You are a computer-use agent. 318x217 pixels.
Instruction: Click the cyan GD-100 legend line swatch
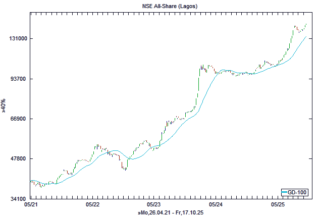(x=285, y=193)
